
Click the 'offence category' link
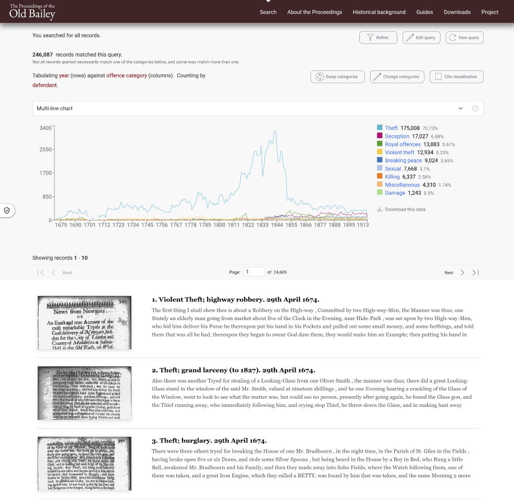[126, 76]
